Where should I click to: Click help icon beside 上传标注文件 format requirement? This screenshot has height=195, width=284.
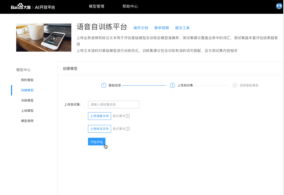tap(128, 129)
